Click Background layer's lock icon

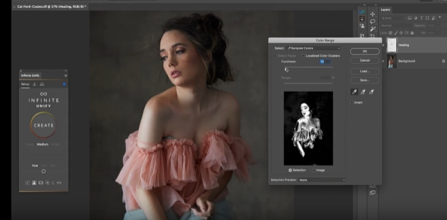pos(443,61)
